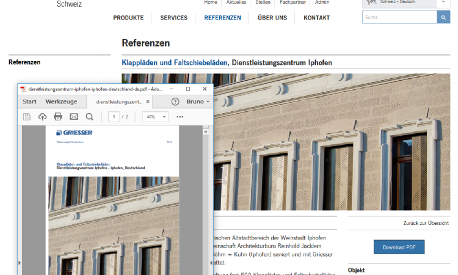Expand the Schweiz - Deutsch language selector
Screen dimensions: 458x275
tap(443, 2)
